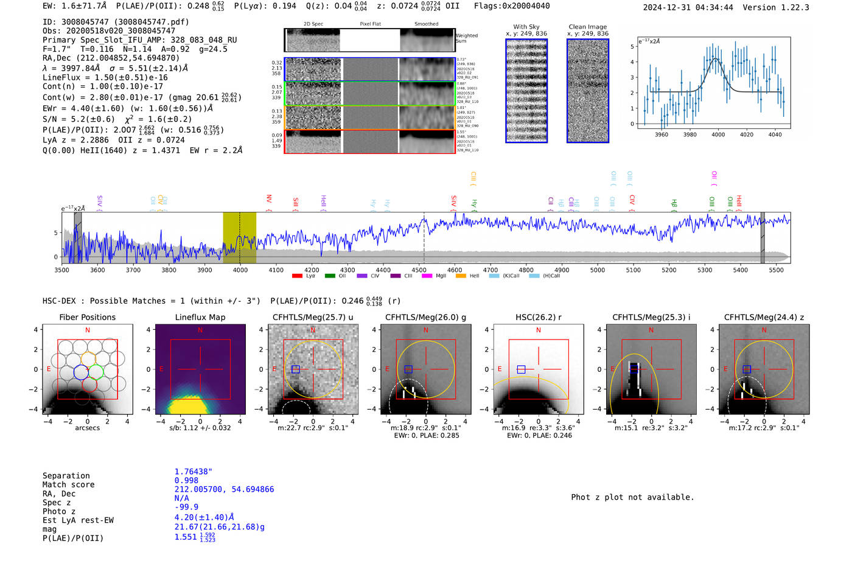852x580 pixels.
Task: Click the red CIV line label near 5100
Action: pyautogui.click(x=632, y=200)
